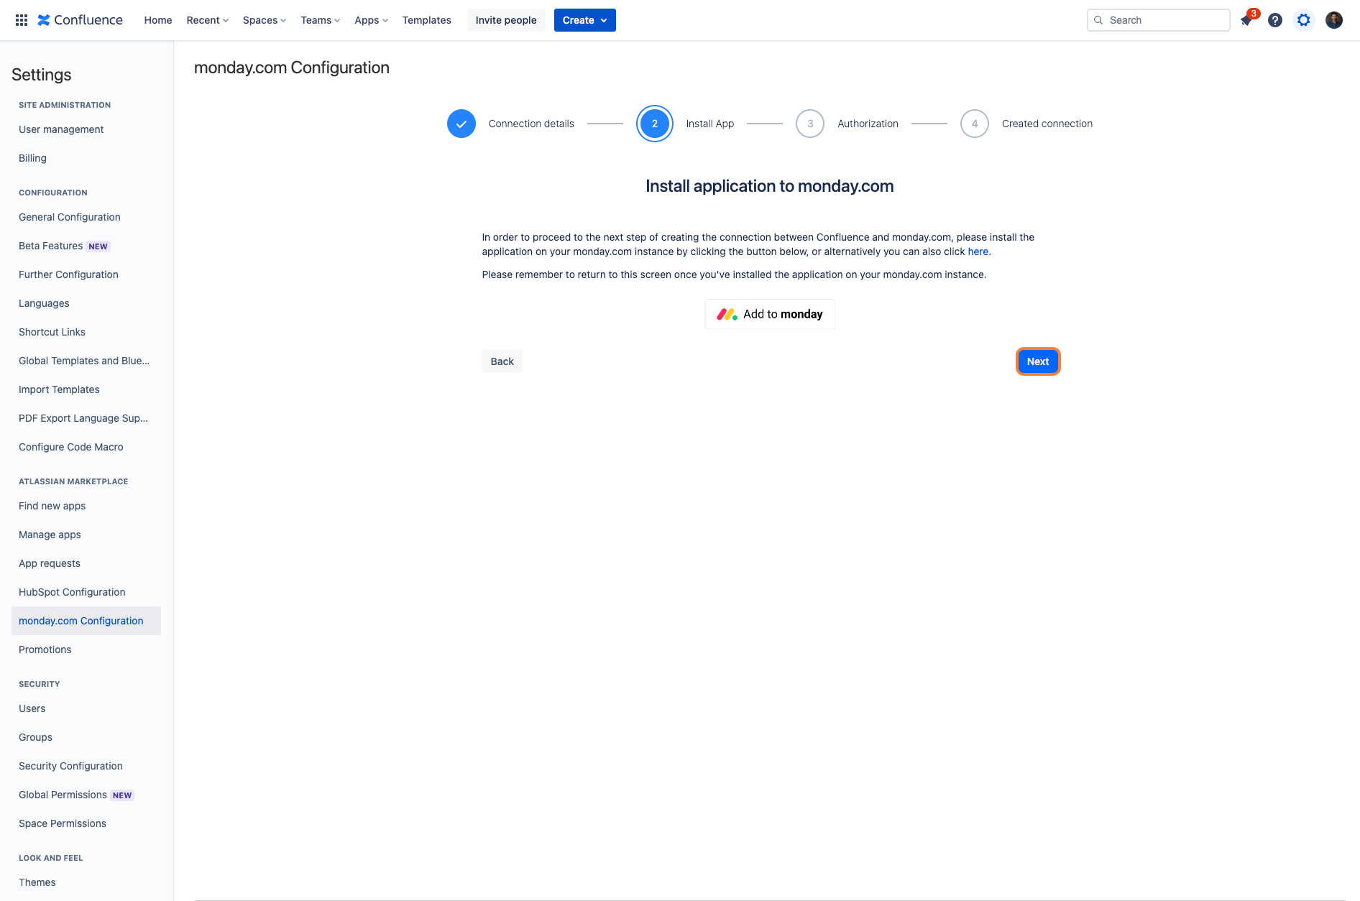Open the user profile avatar
This screenshot has height=901, width=1360.
pos(1334,20)
